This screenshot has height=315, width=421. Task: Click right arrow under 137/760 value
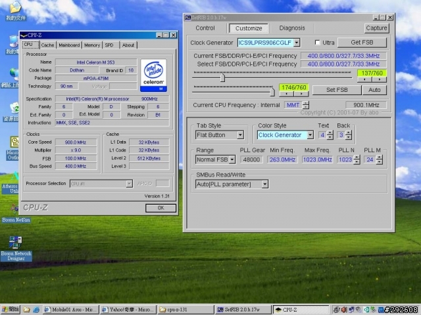pyautogui.click(x=379, y=79)
